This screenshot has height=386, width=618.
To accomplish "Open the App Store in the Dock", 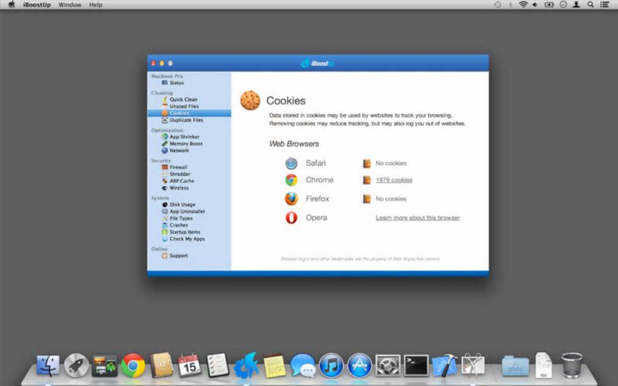I will (359, 365).
